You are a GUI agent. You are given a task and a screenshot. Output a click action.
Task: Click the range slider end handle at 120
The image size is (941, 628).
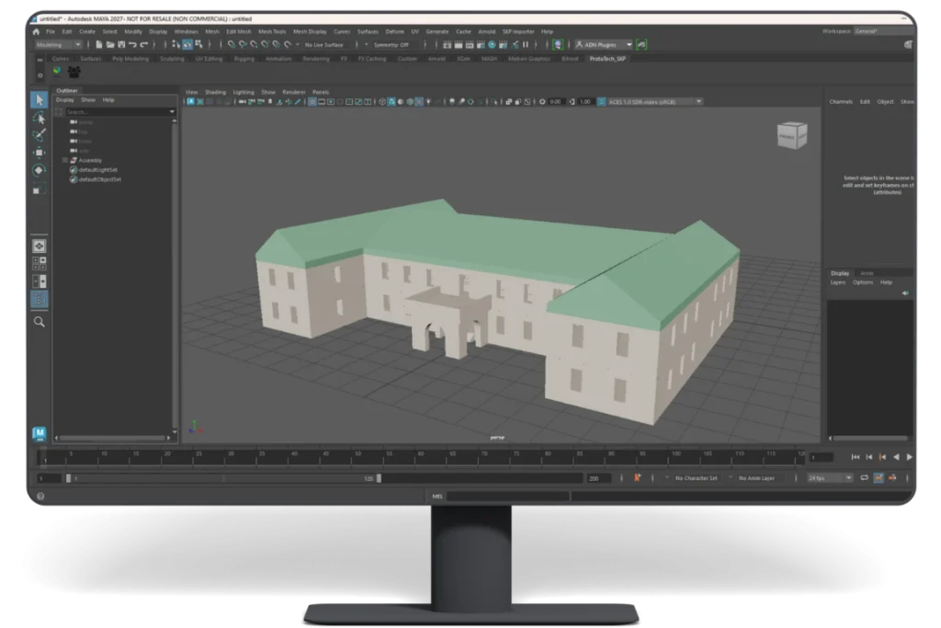click(379, 478)
